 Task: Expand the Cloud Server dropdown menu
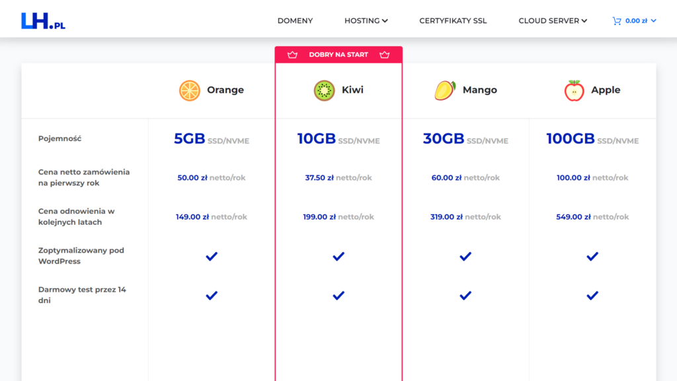pos(553,21)
